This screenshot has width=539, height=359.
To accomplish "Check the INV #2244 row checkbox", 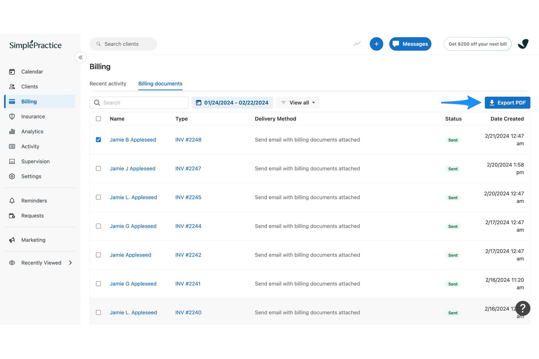I will point(98,226).
